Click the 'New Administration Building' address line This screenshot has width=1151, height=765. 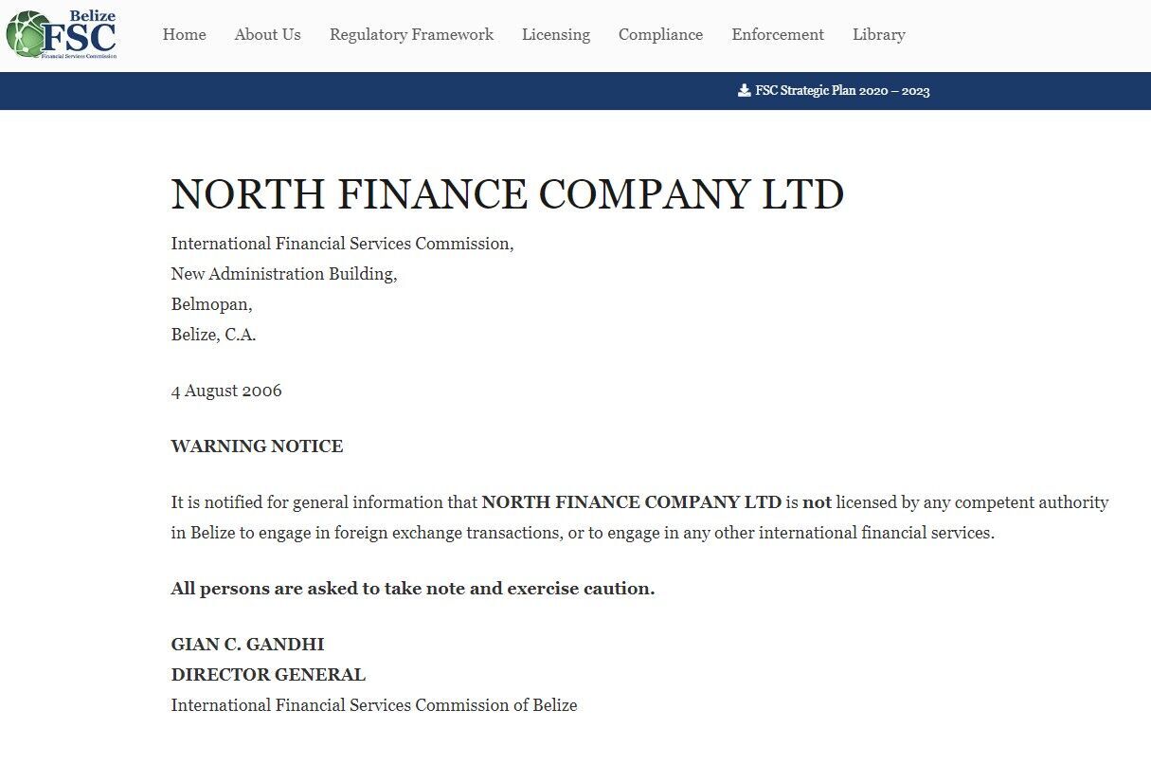tap(284, 274)
